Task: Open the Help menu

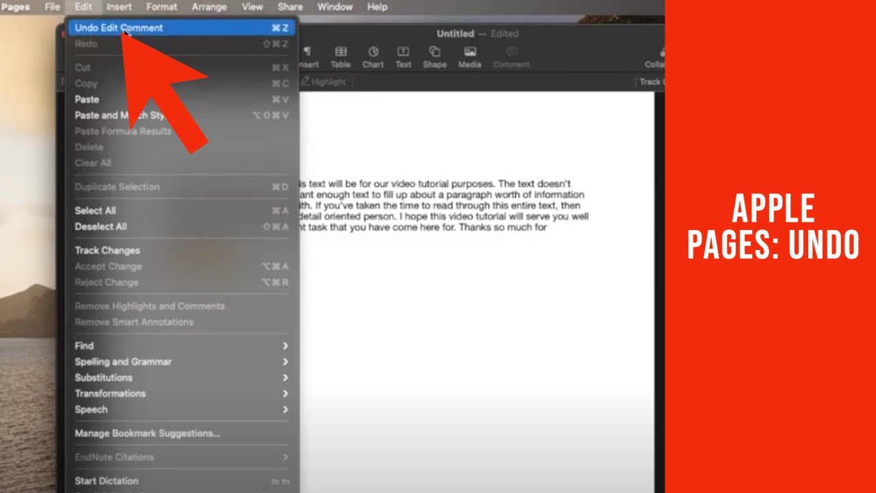Action: click(x=377, y=7)
